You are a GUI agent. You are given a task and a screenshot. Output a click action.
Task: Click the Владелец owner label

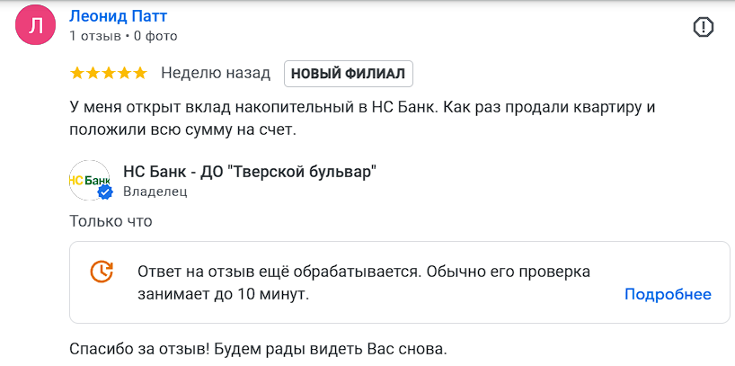click(x=155, y=191)
